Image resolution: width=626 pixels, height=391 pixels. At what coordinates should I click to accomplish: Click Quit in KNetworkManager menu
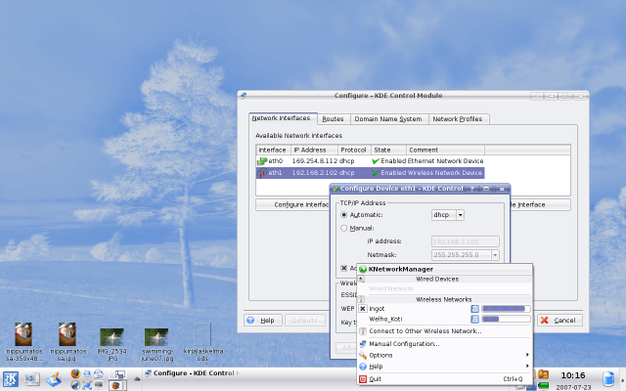[x=445, y=379]
